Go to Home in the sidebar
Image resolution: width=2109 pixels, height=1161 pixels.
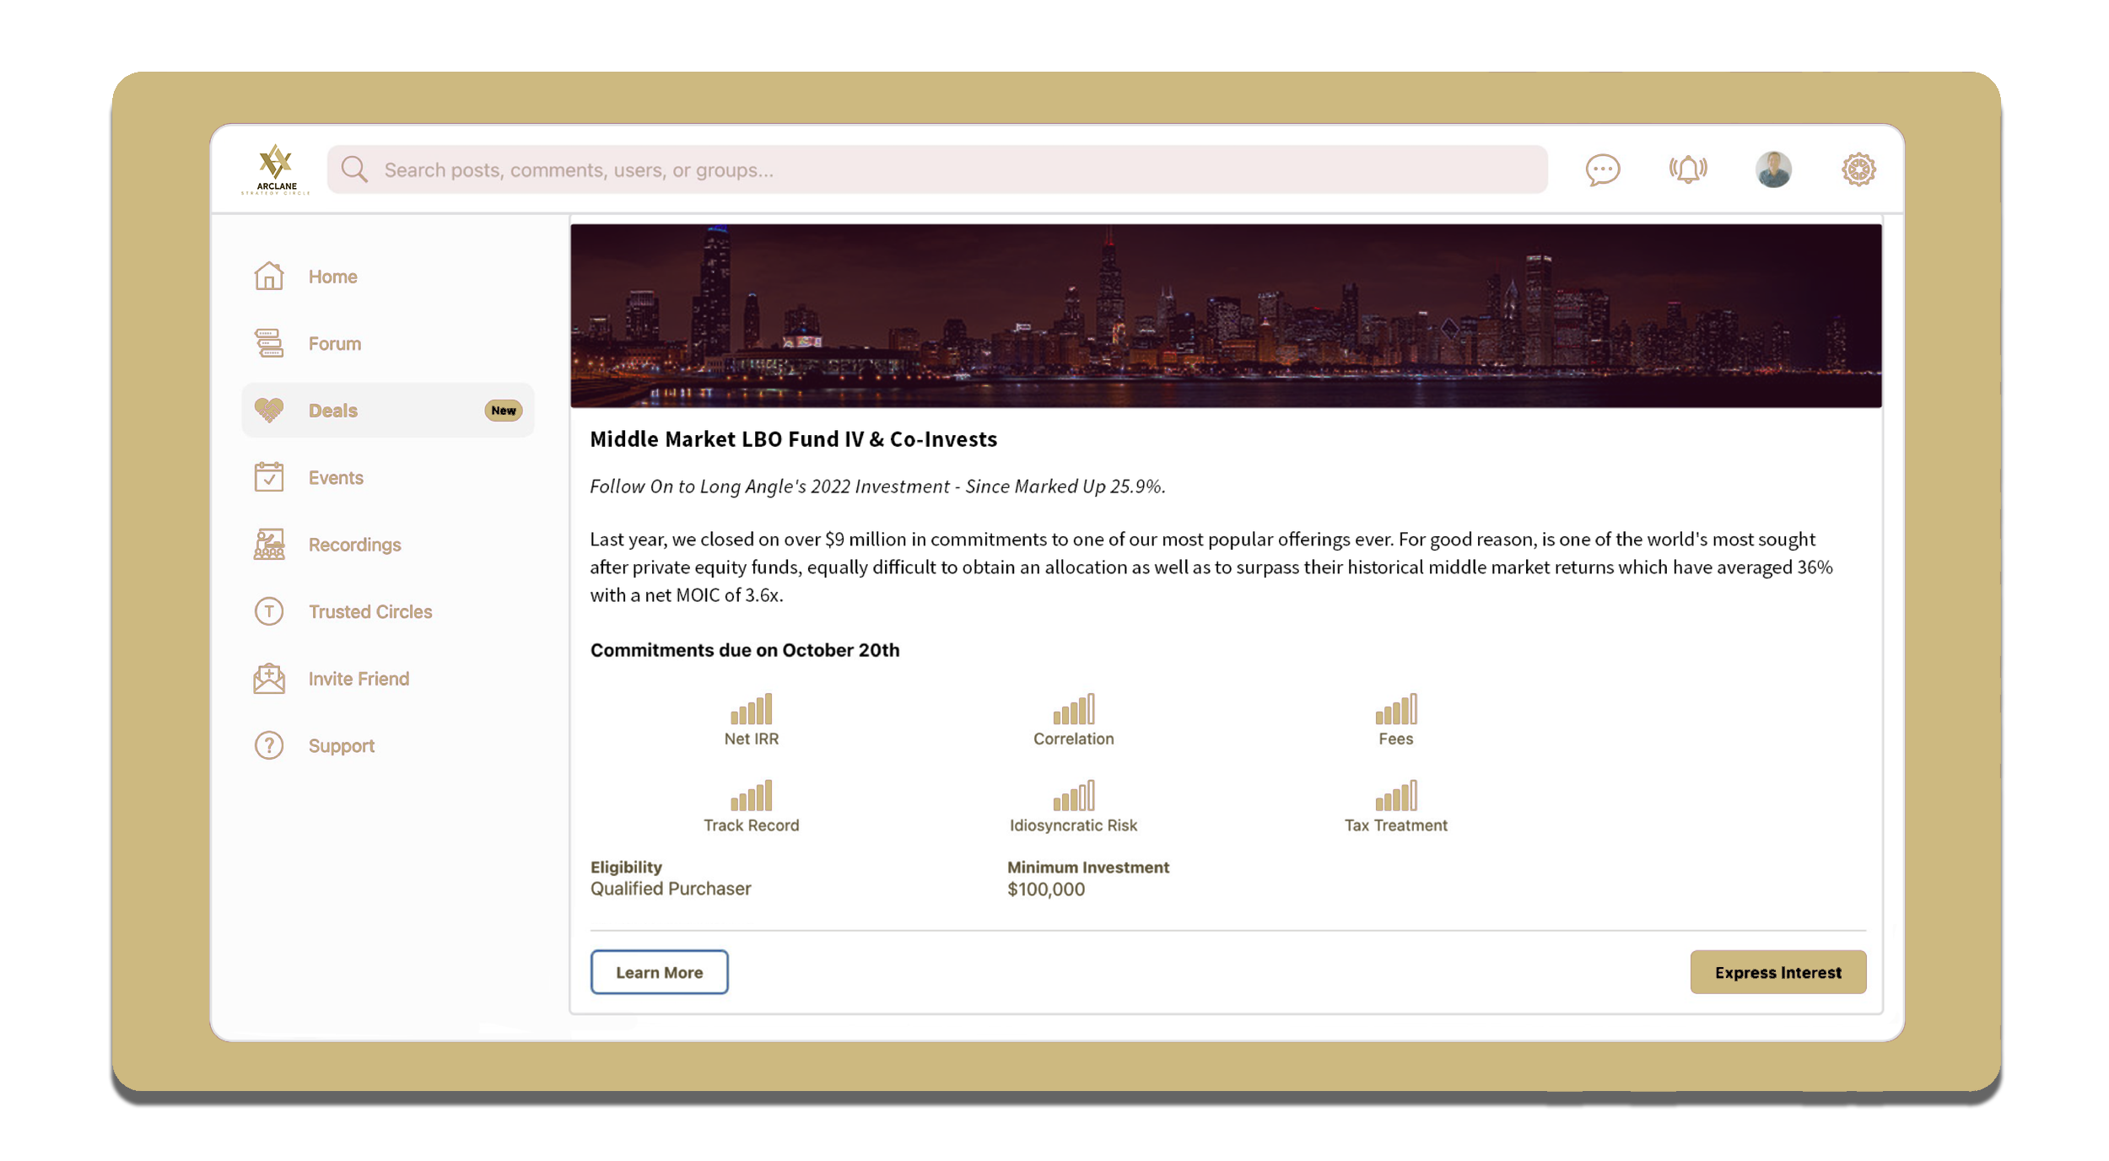pos(332,277)
